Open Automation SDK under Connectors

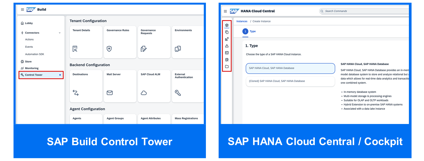35,54
